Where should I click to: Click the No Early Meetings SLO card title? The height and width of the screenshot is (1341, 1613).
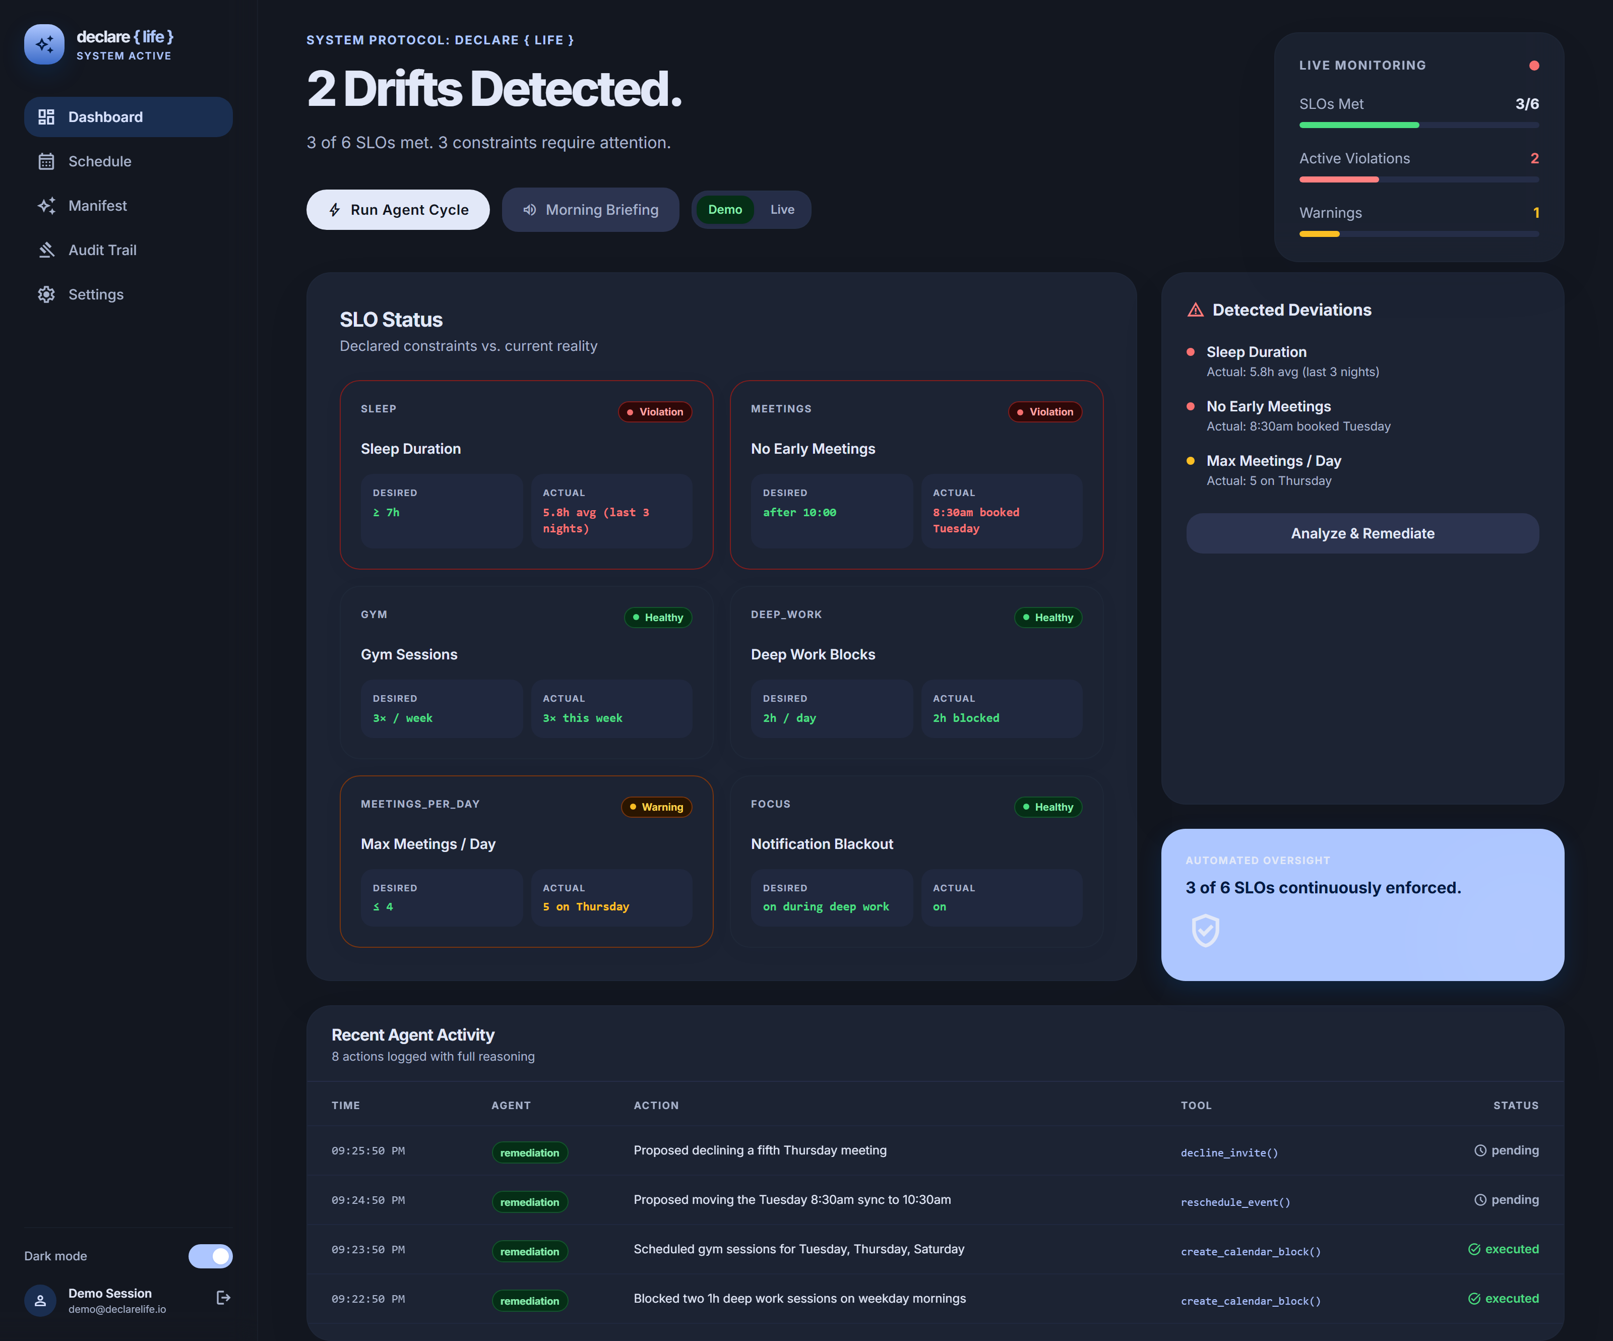click(x=813, y=449)
